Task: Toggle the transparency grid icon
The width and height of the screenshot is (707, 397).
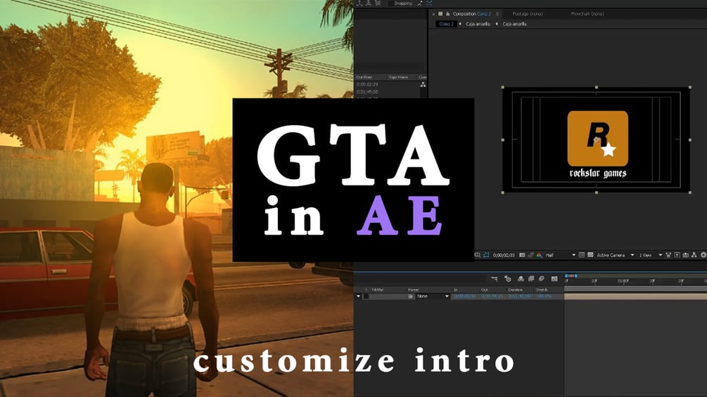Action: pyautogui.click(x=486, y=255)
